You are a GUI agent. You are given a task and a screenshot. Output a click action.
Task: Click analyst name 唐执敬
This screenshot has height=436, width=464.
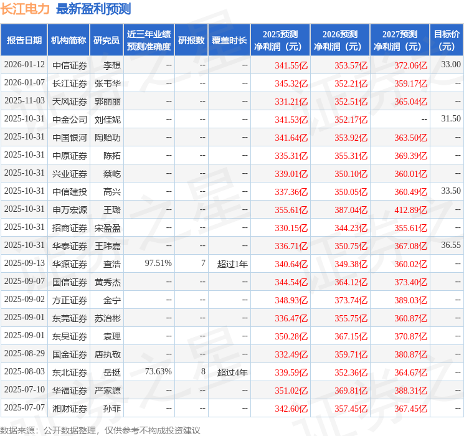(107, 354)
